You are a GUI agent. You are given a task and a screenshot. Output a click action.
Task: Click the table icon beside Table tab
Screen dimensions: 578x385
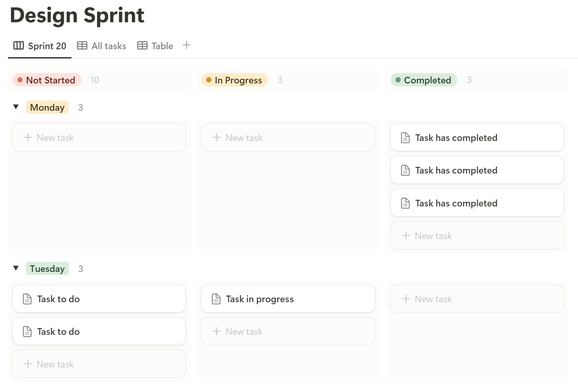tap(142, 46)
